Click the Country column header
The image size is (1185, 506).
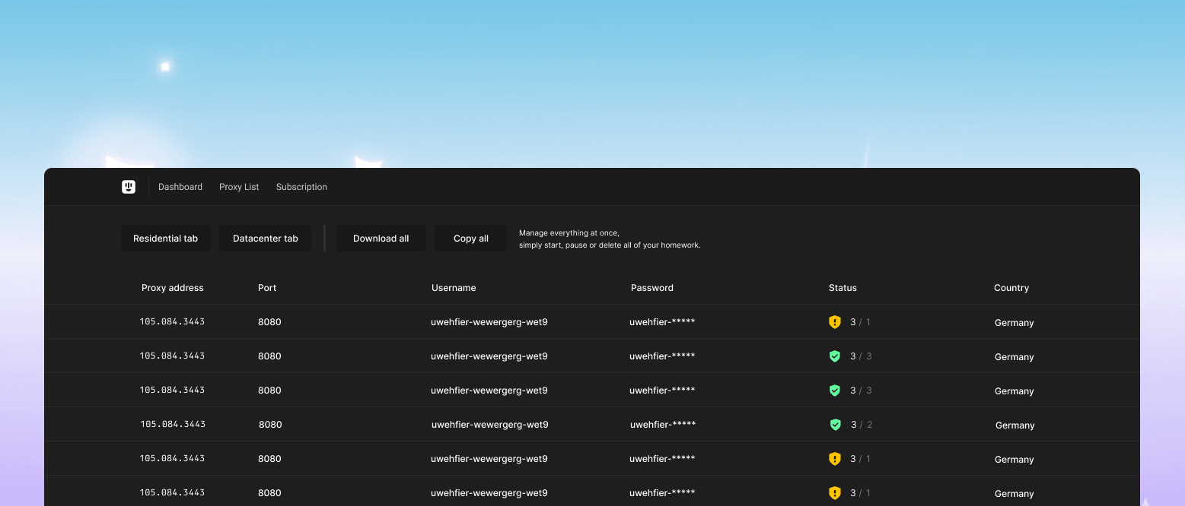(x=1011, y=287)
